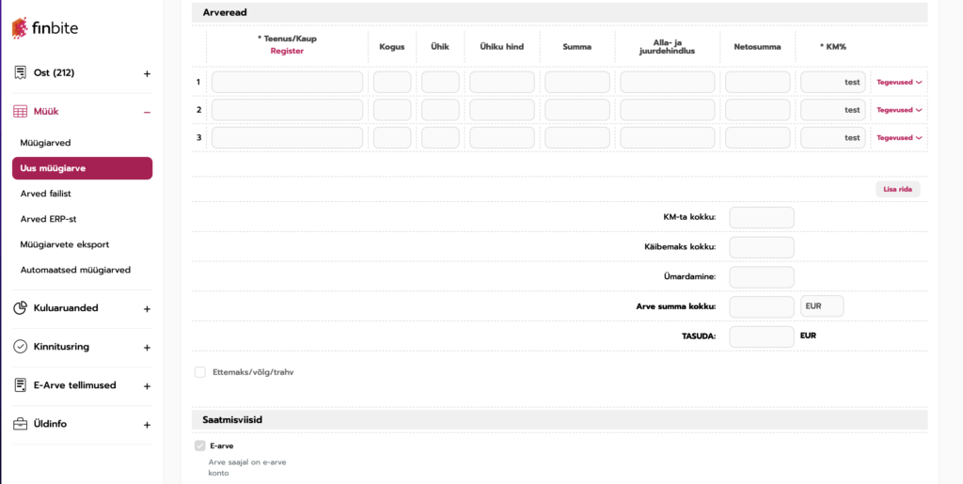This screenshot has height=484, width=963.
Task: Open Tegevused dropdown for row 1
Action: click(x=899, y=82)
